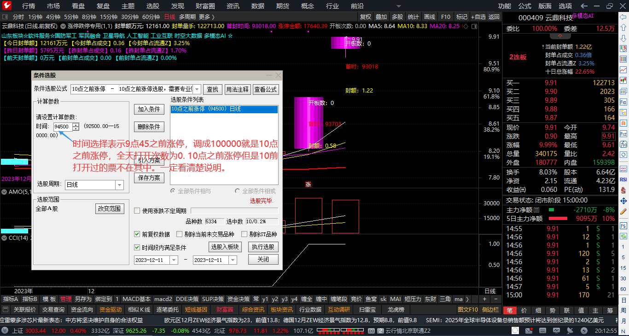Select the MACD基本 indicator tab
The height and width of the screenshot is (336, 629).
click(136, 299)
